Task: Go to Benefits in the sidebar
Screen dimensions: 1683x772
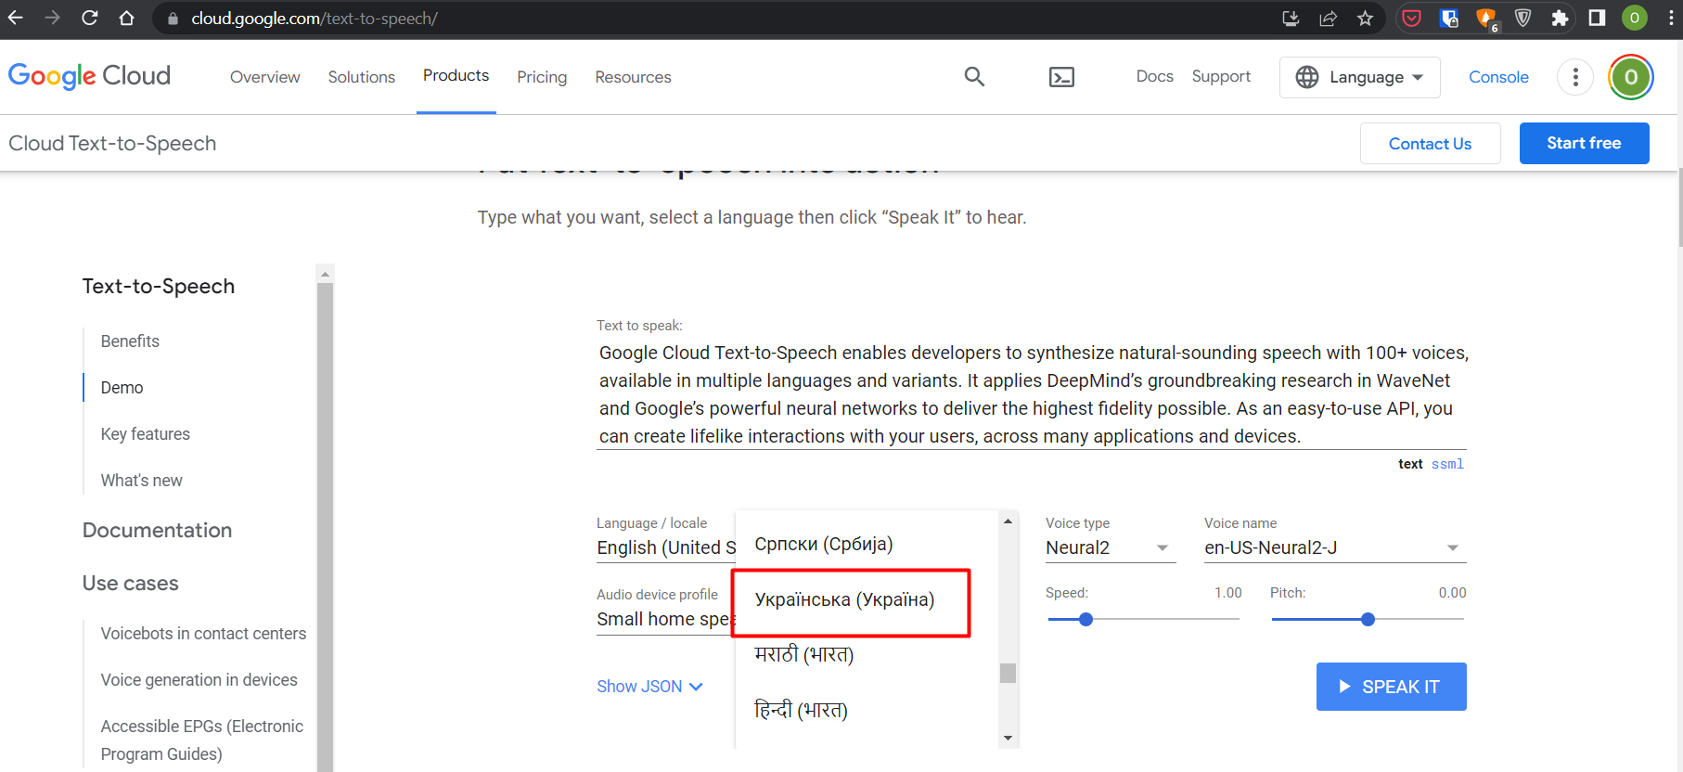Action: (x=130, y=341)
